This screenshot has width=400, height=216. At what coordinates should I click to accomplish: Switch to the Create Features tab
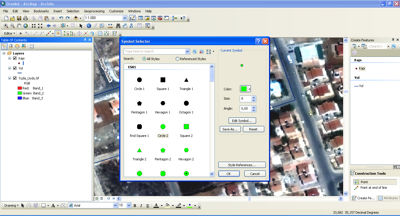(x=364, y=198)
